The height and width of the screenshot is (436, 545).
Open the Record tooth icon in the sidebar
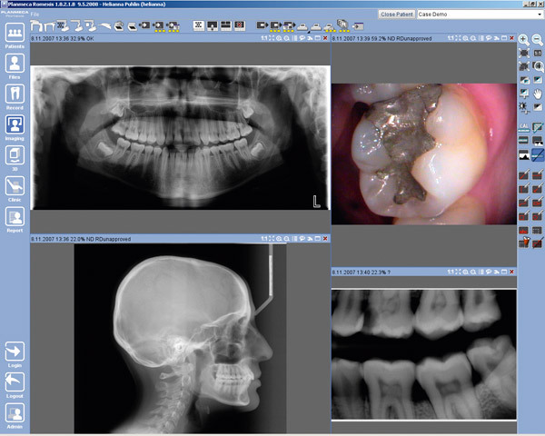coord(15,94)
